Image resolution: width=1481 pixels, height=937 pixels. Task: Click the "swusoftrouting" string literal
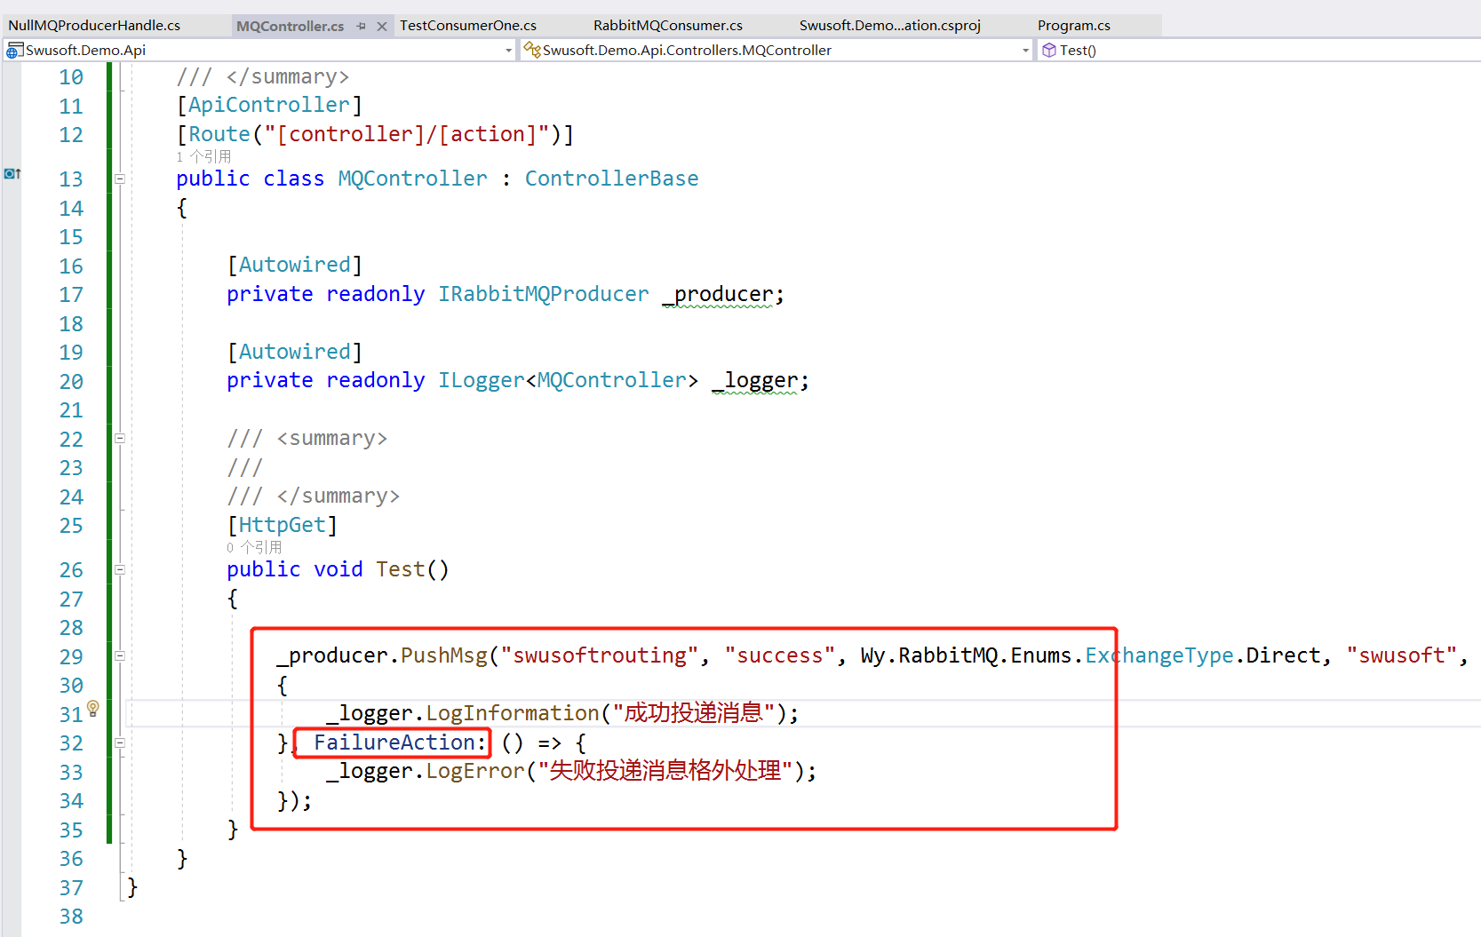point(600,655)
